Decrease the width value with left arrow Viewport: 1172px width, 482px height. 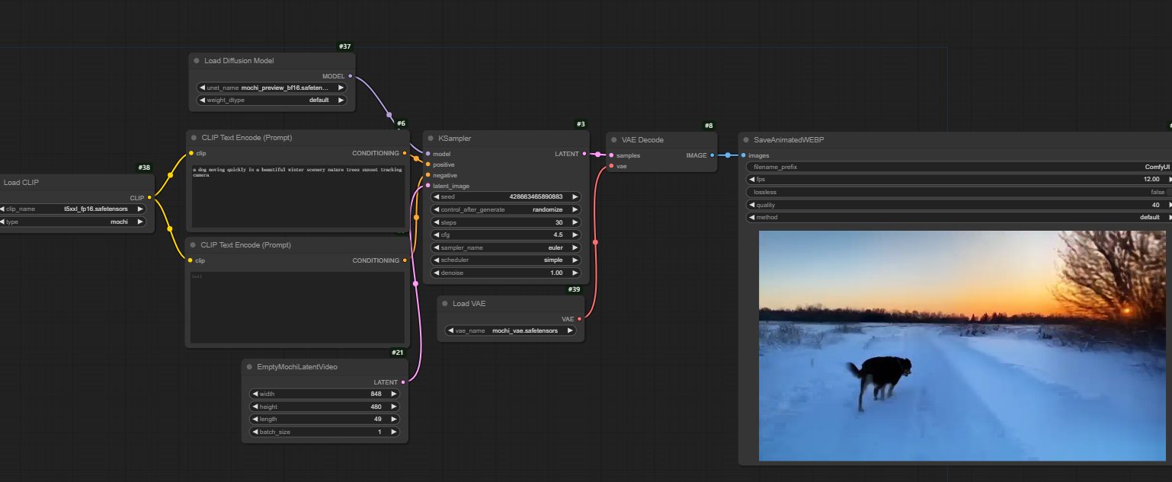click(x=255, y=394)
